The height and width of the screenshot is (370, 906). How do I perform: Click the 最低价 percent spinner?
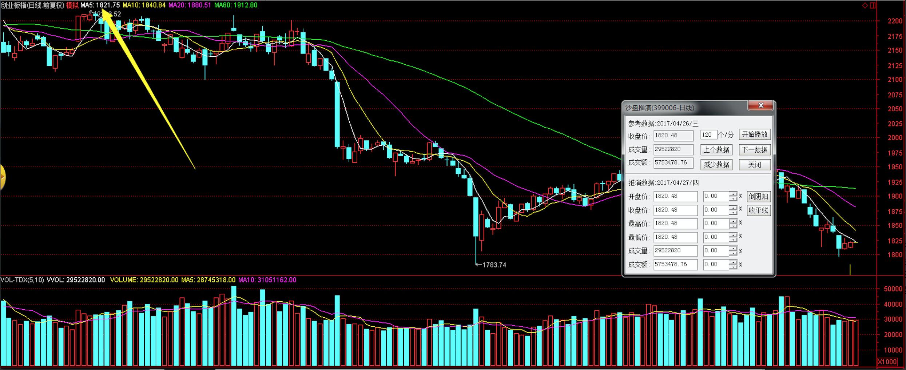[733, 237]
